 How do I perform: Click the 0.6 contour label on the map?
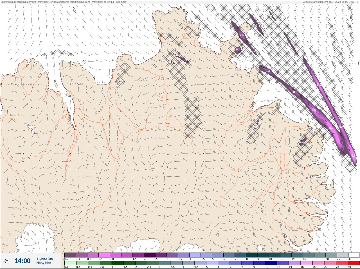pyautogui.click(x=314, y=110)
